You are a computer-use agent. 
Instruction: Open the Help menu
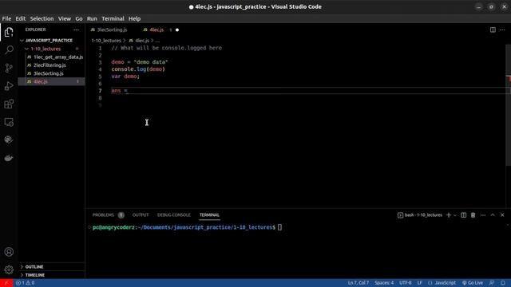pos(134,18)
